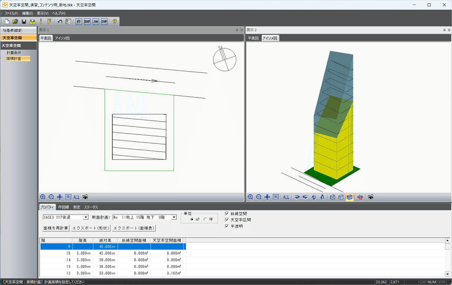Click the eye icon in 表示1 toolbar
The height and width of the screenshot is (285, 452).
86,197
